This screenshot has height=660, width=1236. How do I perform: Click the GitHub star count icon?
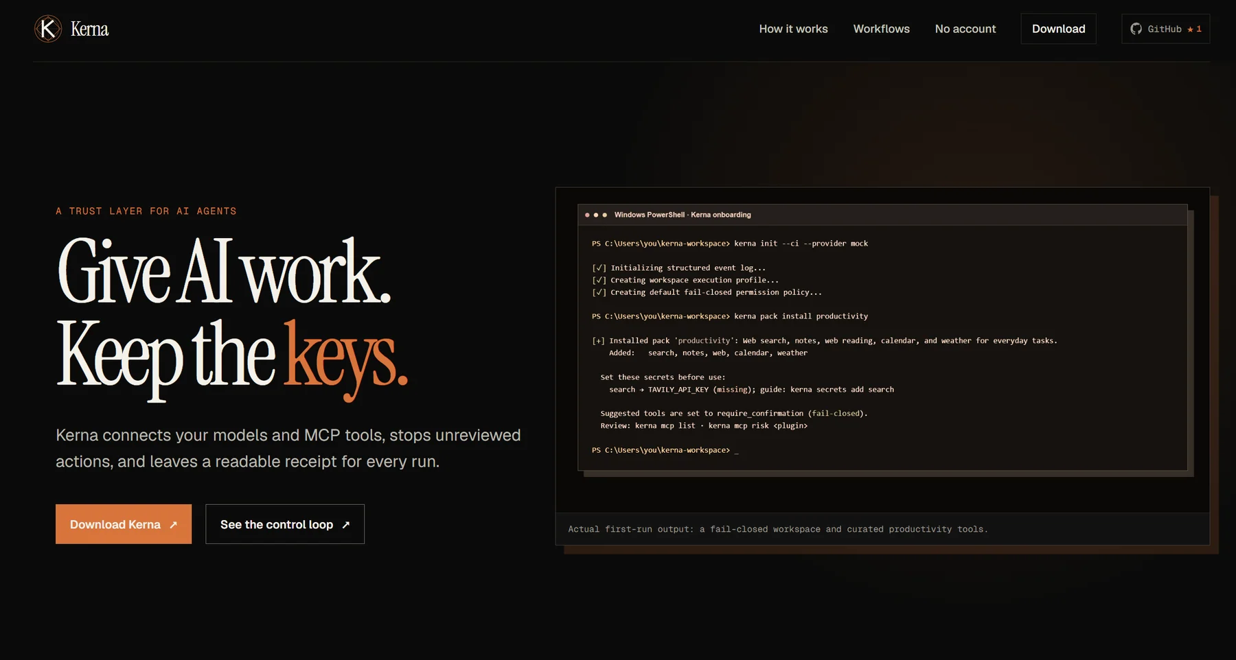click(1190, 29)
